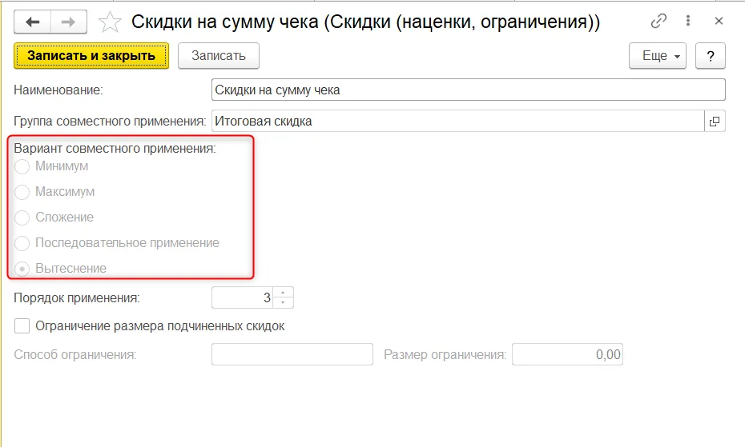Select the 'Максимум' radio option
The width and height of the screenshot is (745, 447).
(x=22, y=192)
